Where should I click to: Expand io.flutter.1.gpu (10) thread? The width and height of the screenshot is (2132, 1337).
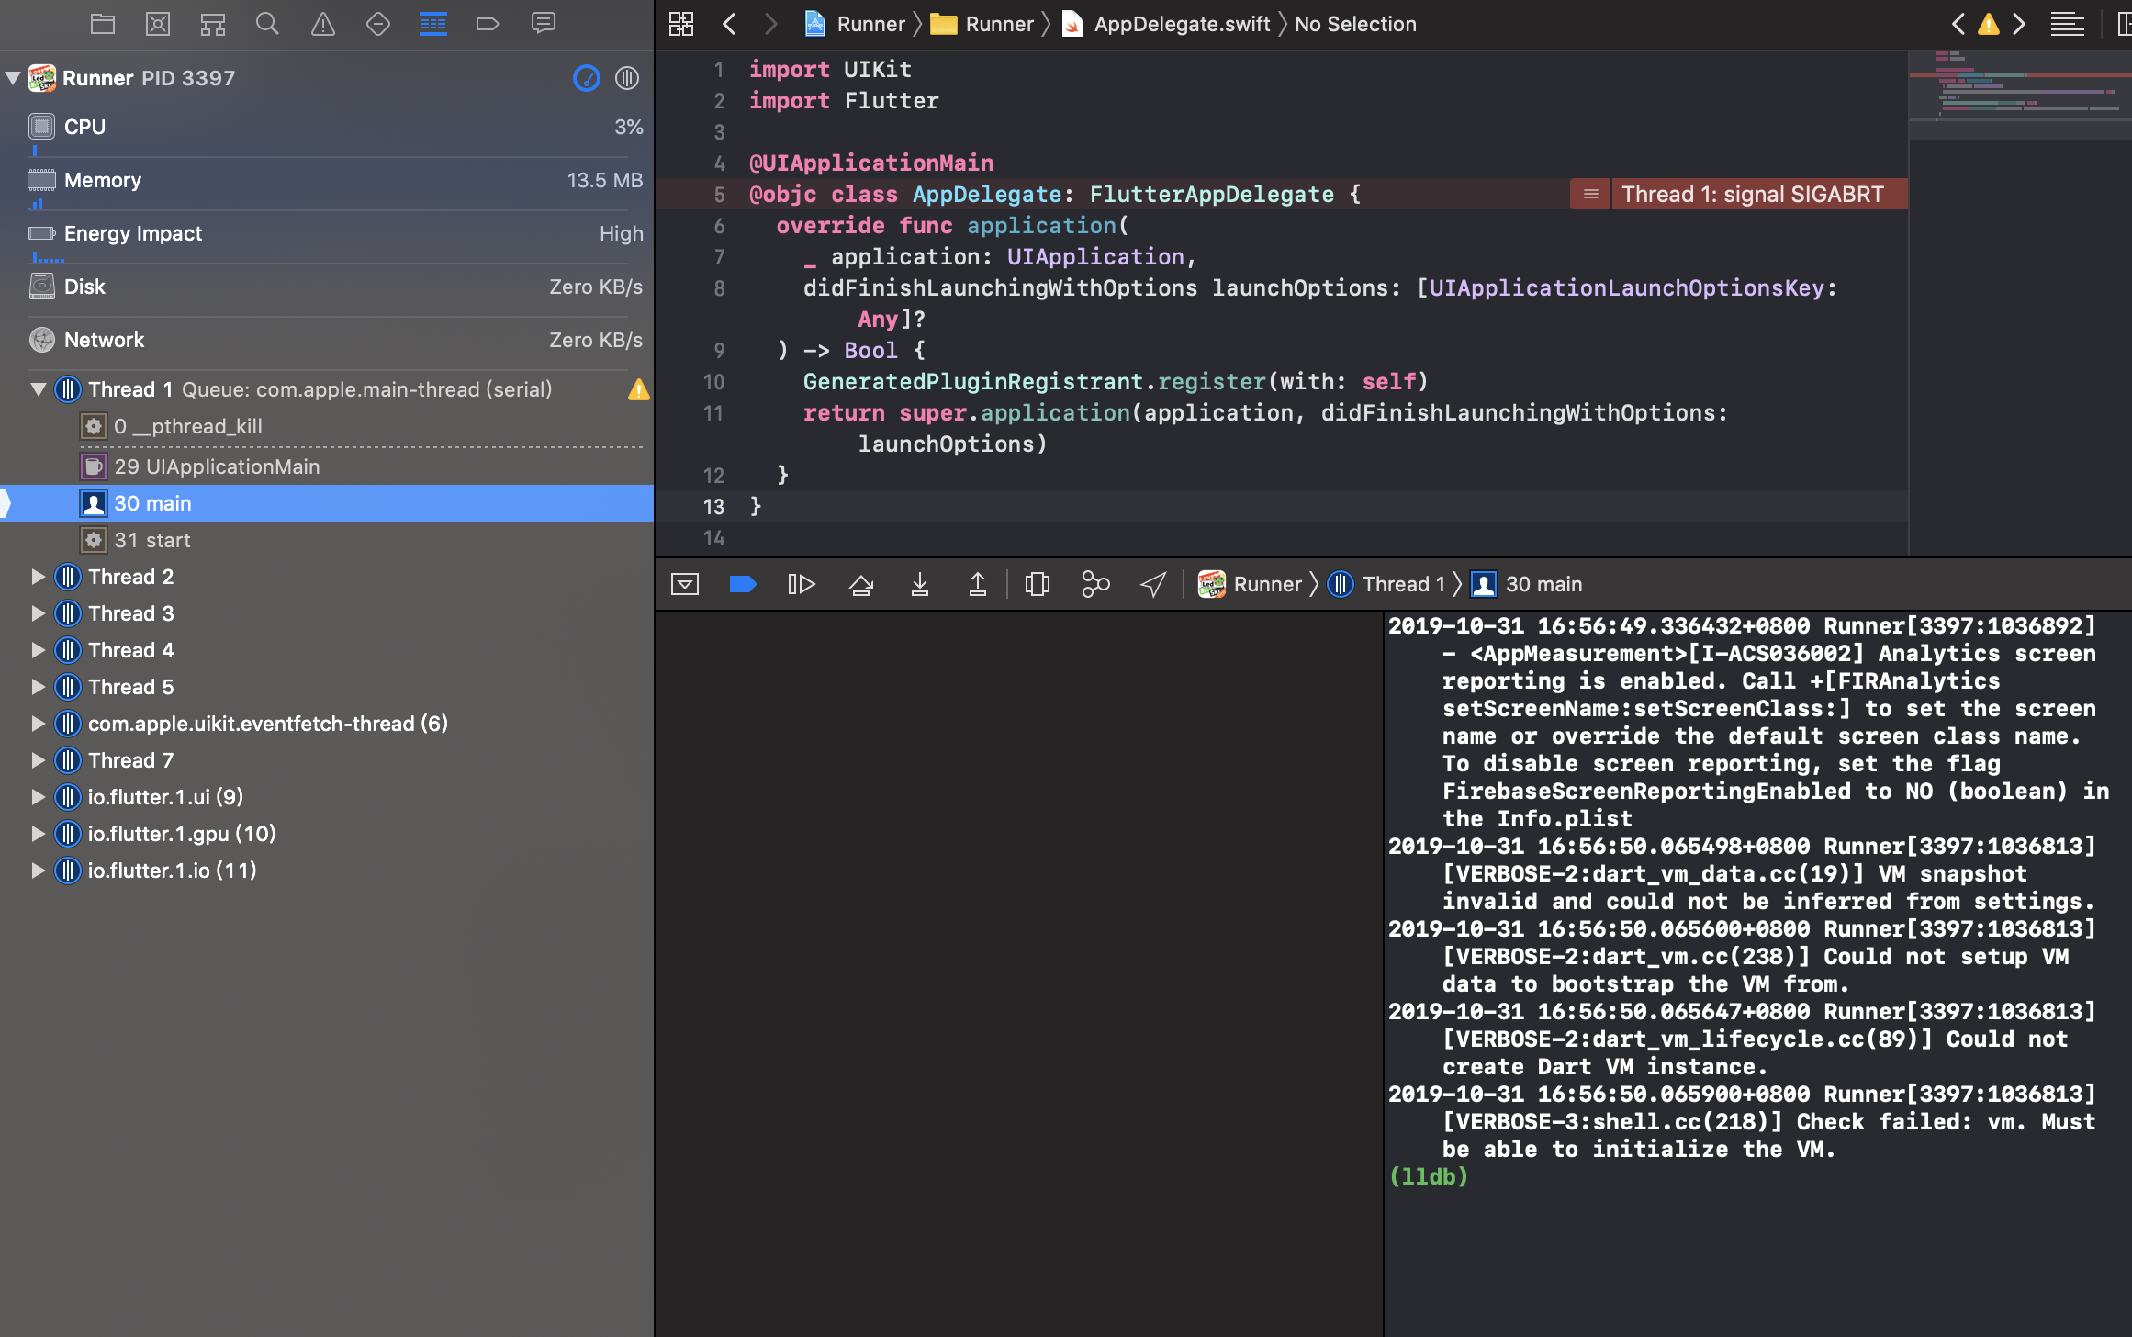[38, 834]
